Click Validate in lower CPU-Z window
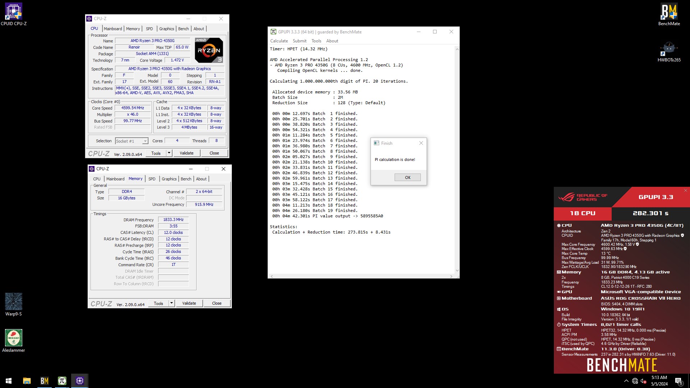Screen dimensions: 690x388 (x=189, y=303)
